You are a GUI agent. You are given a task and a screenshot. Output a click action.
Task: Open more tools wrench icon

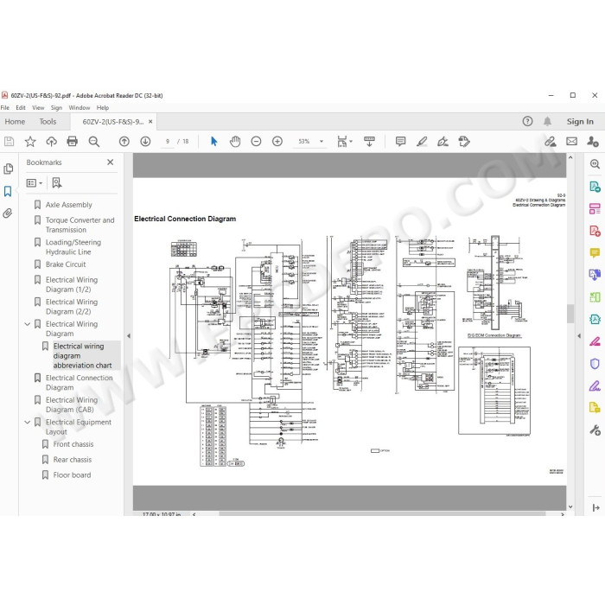(x=595, y=430)
